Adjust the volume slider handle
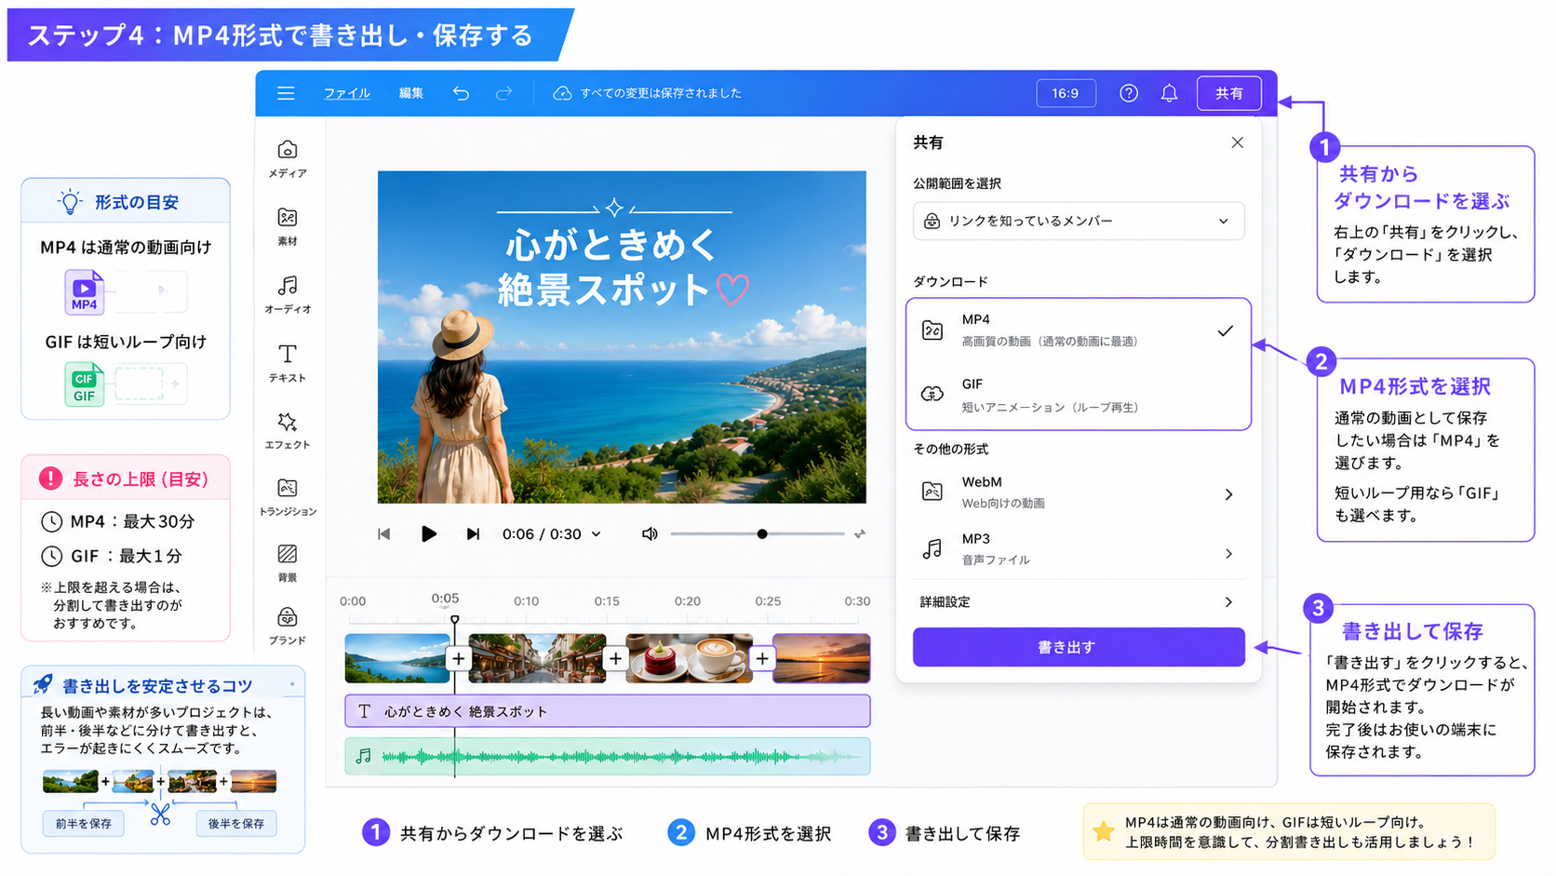 tap(762, 533)
